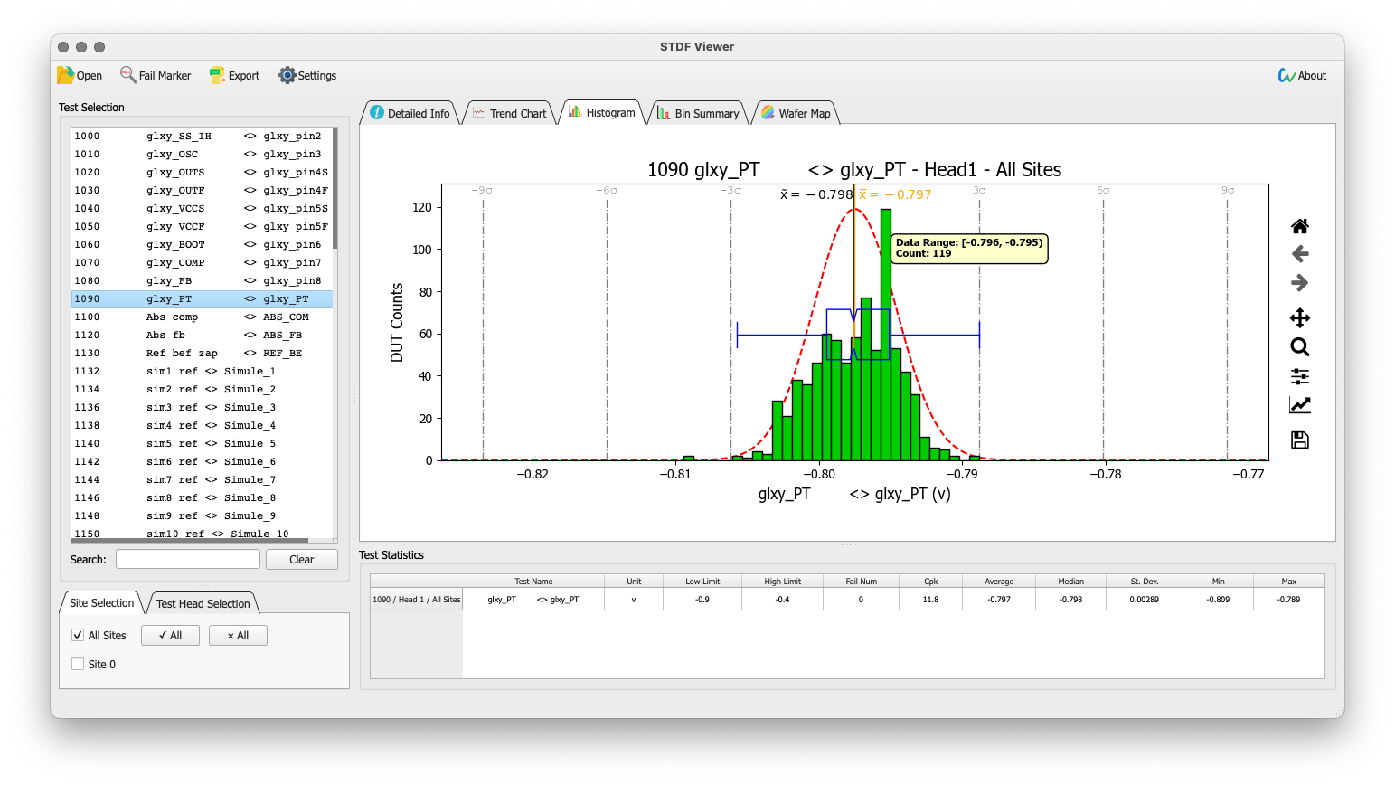This screenshot has width=1395, height=785.
Task: Select test 1146 sim8 ref
Action: pos(202,498)
